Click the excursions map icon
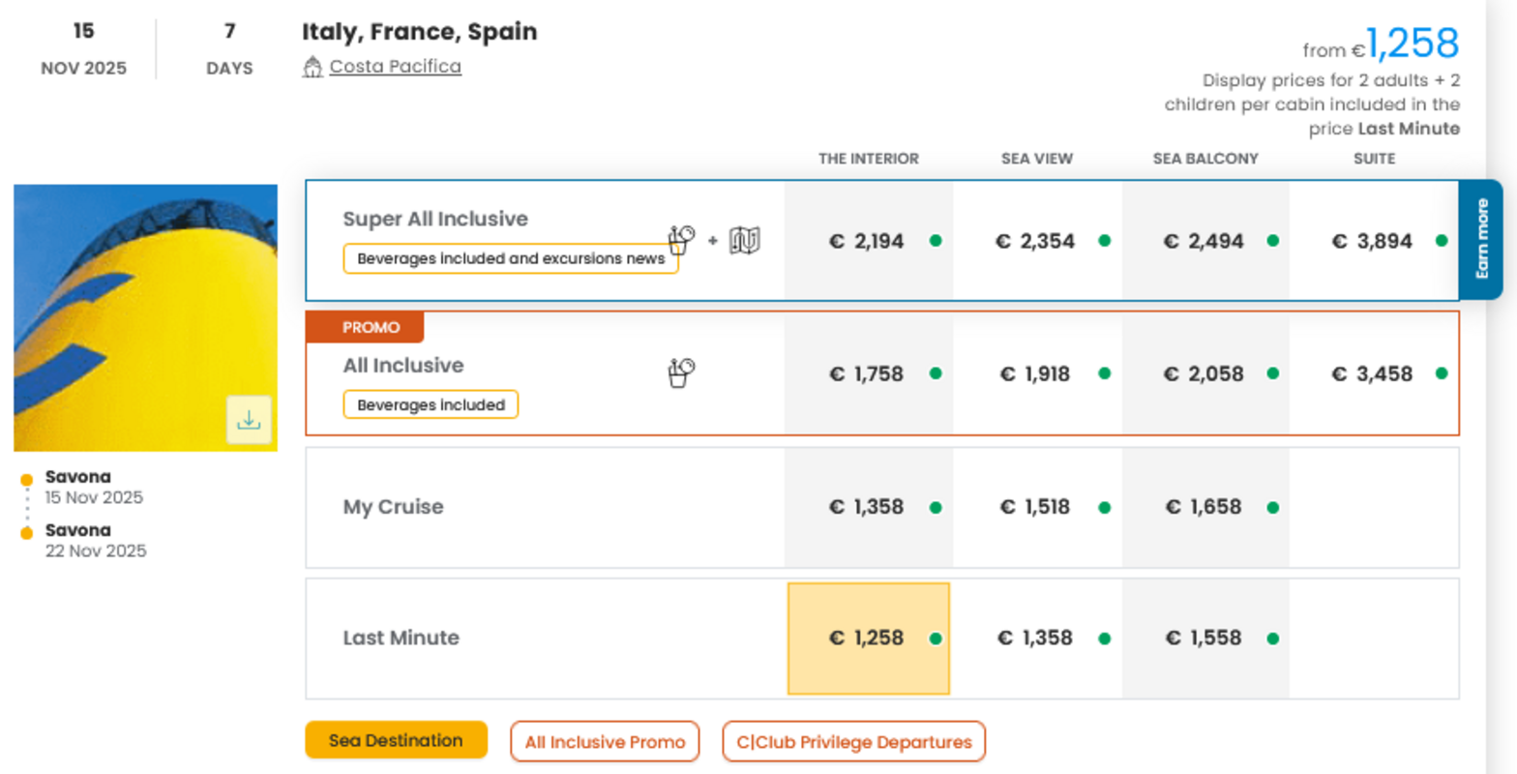Image resolution: width=1517 pixels, height=774 pixels. pos(744,240)
